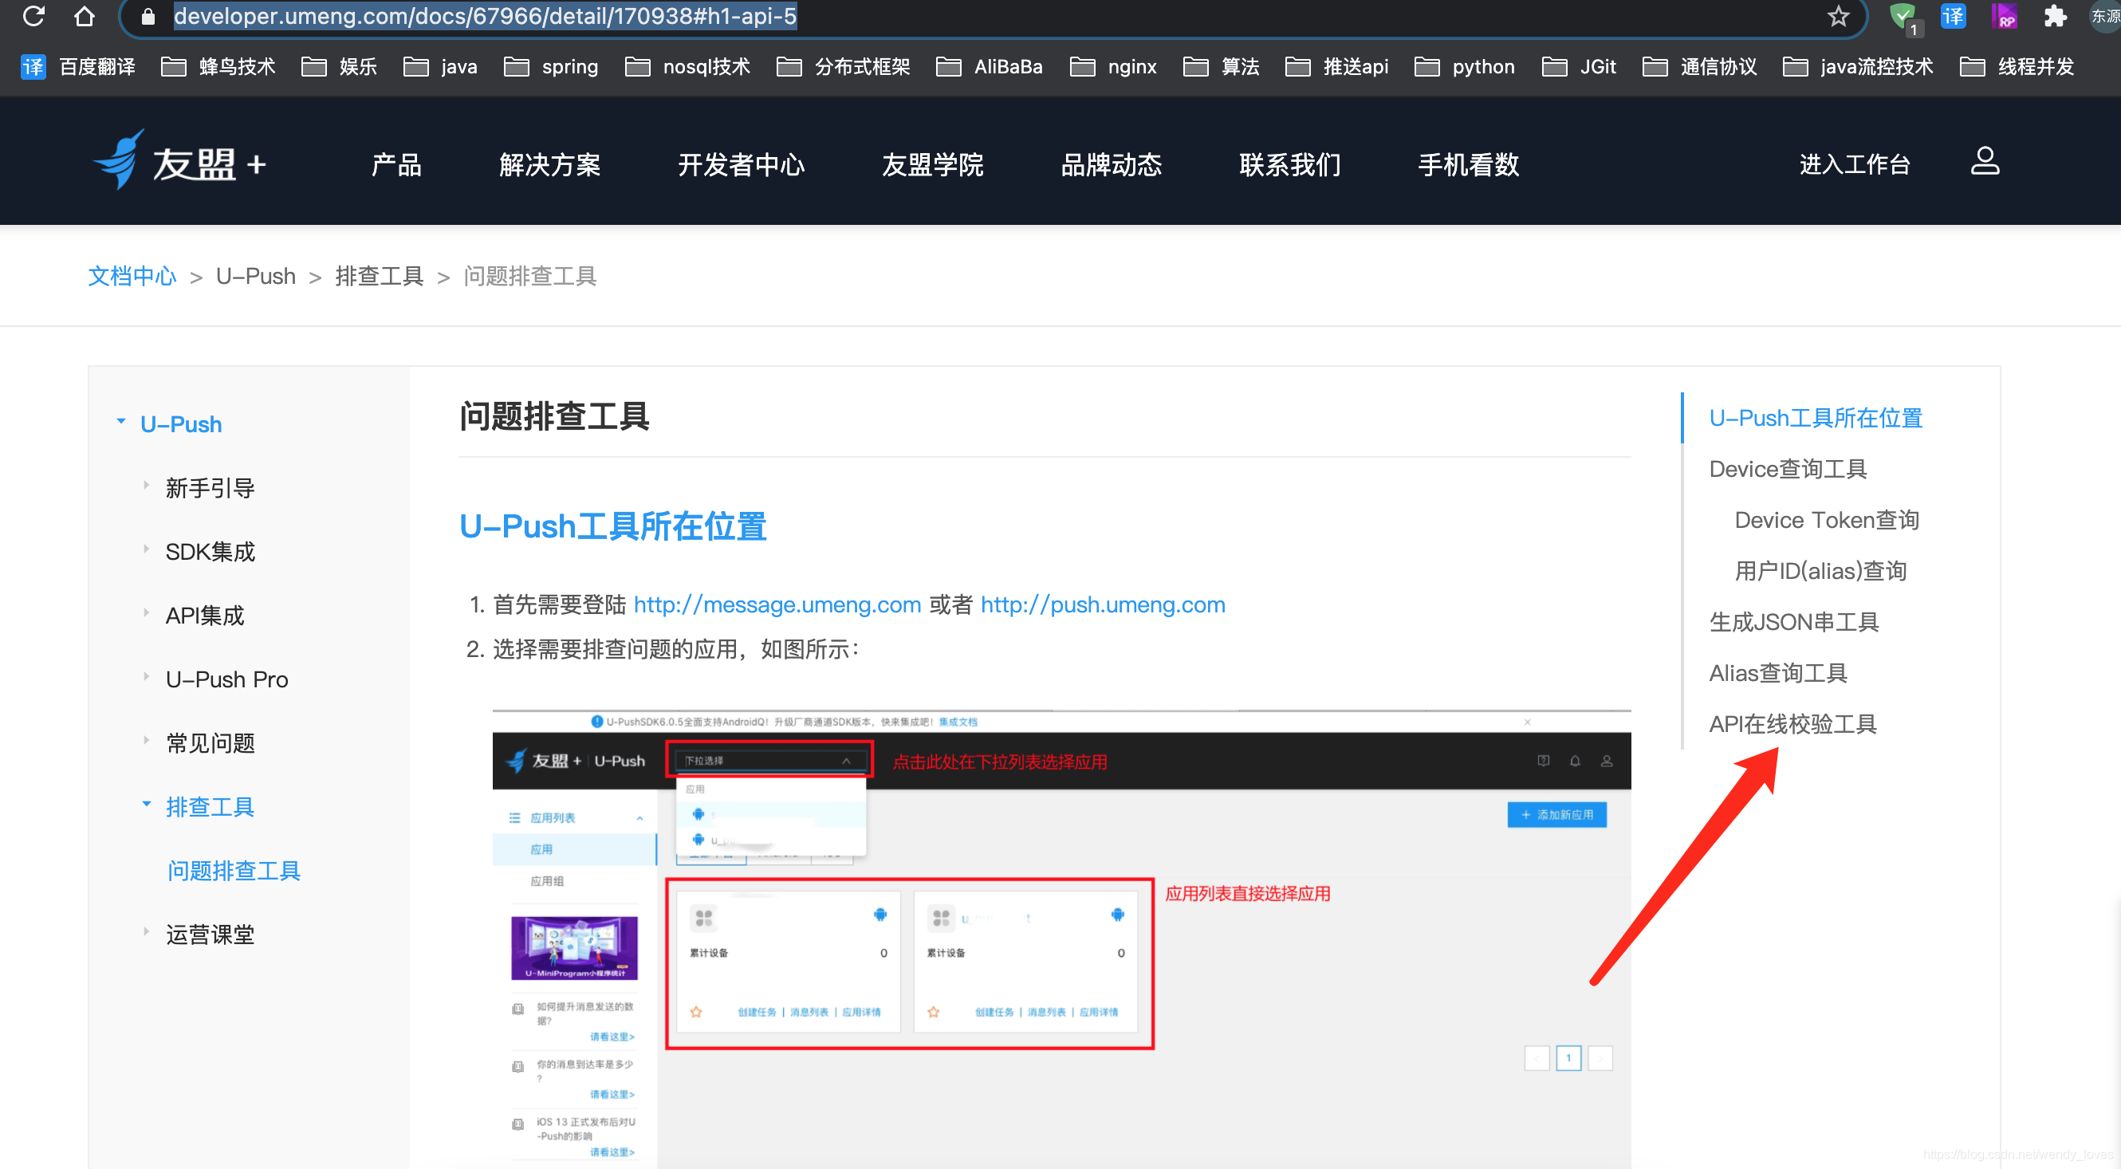Open the 友盟学院 navigation menu
This screenshot has height=1169, width=2121.
(x=932, y=164)
